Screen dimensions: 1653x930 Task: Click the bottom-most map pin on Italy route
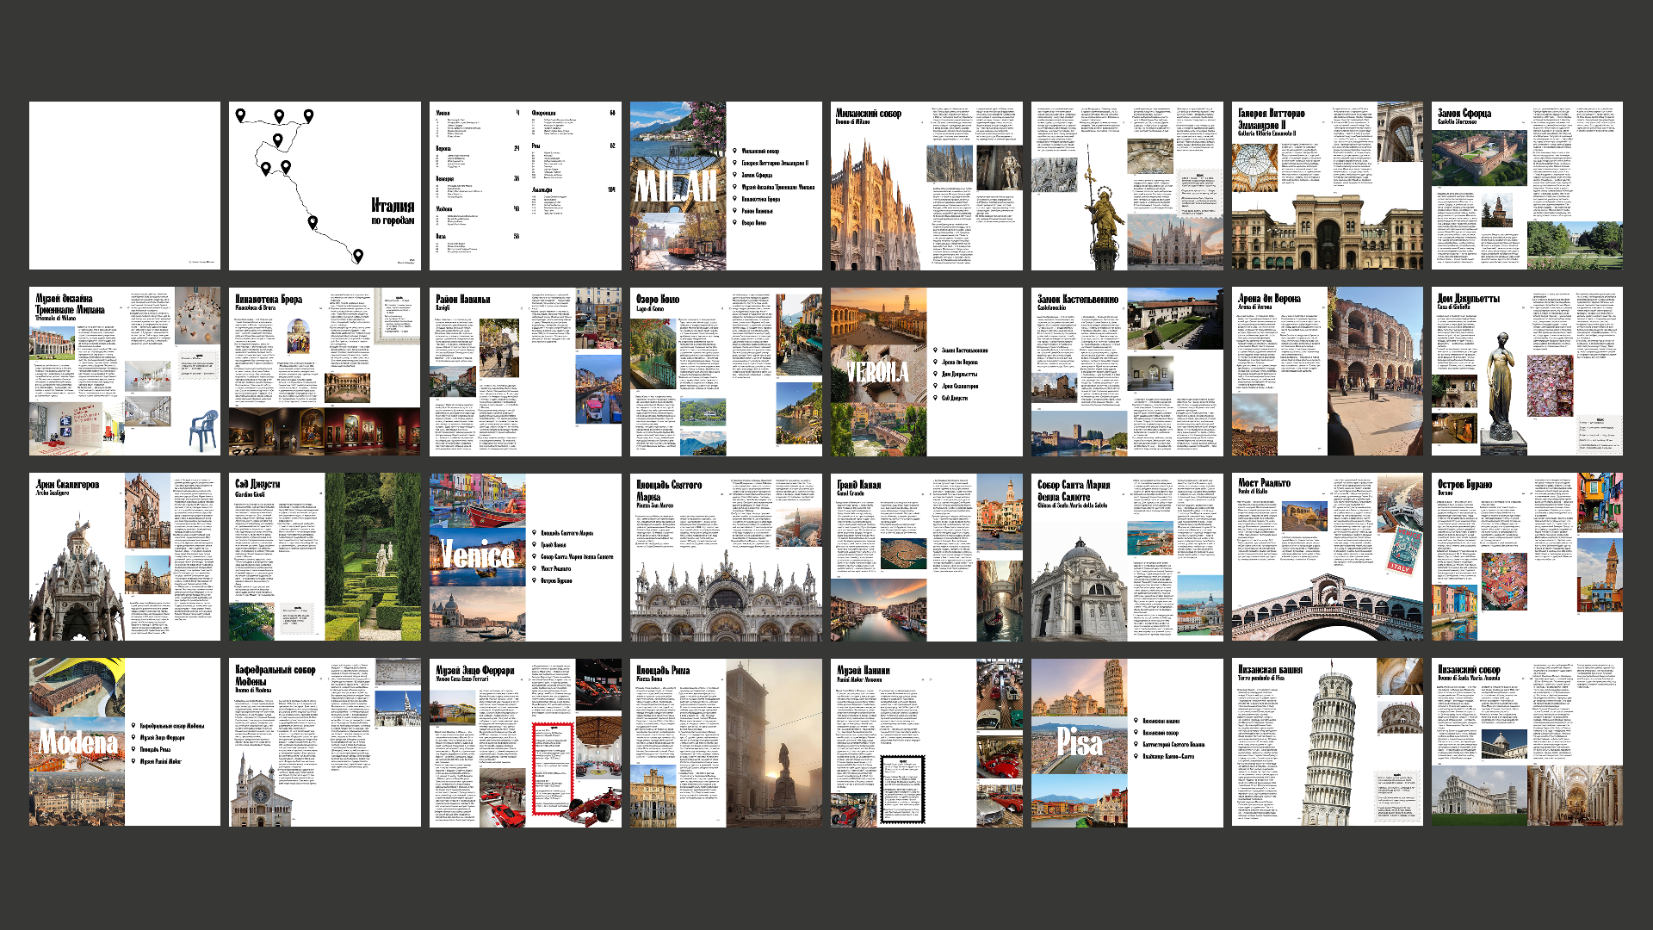[358, 255]
